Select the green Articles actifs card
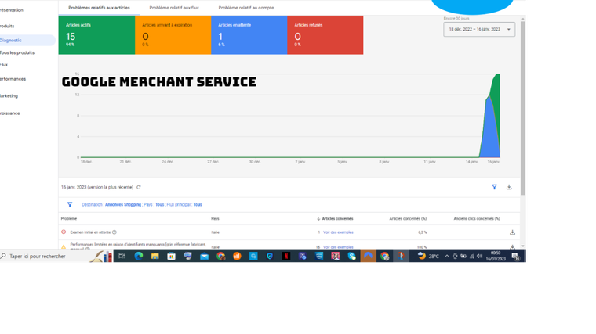This screenshot has width=596, height=334. point(96,35)
